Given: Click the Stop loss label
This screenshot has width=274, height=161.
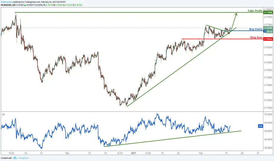Looking at the screenshot, I should [256, 37].
